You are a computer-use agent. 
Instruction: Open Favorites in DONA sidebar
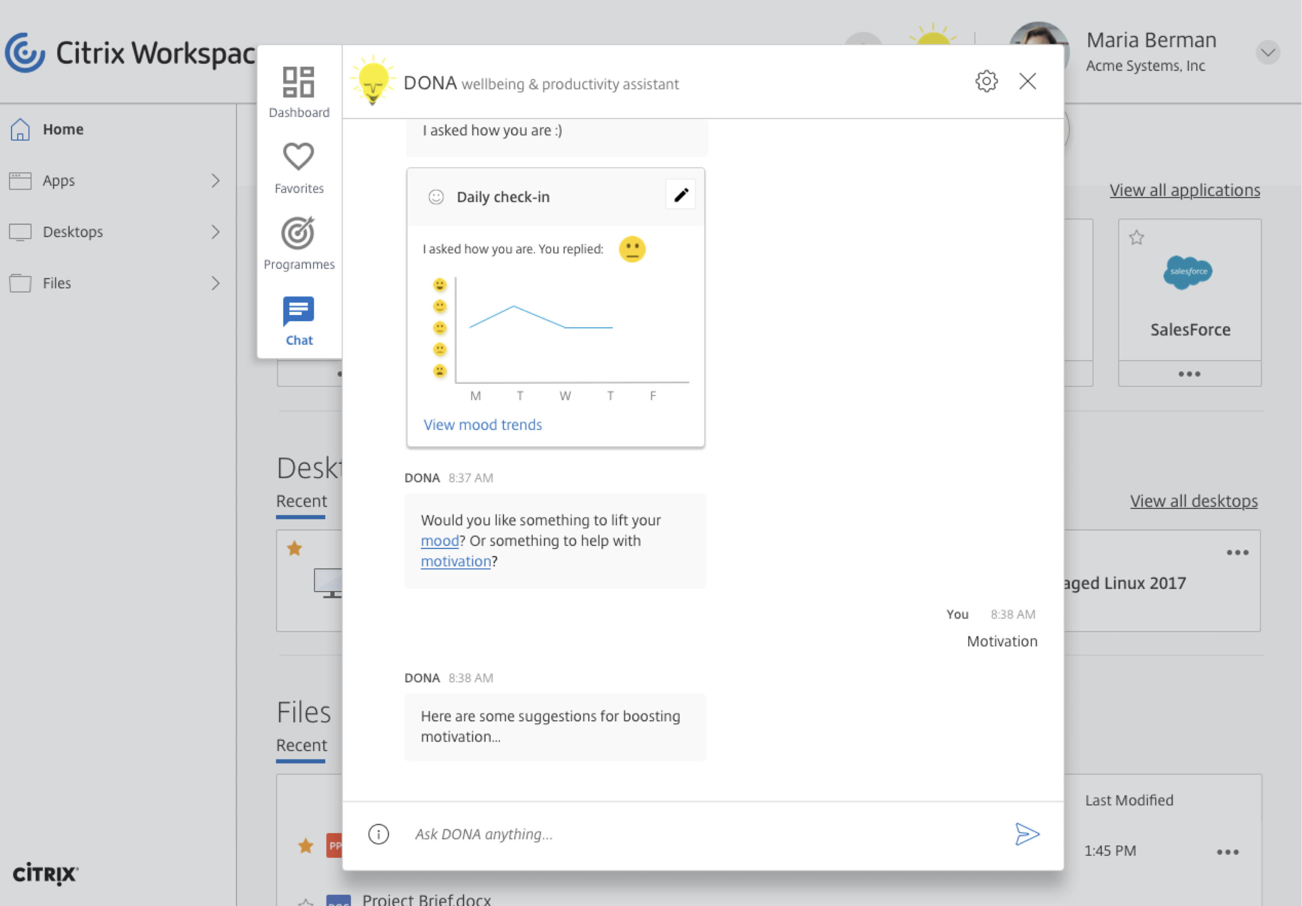(x=299, y=168)
